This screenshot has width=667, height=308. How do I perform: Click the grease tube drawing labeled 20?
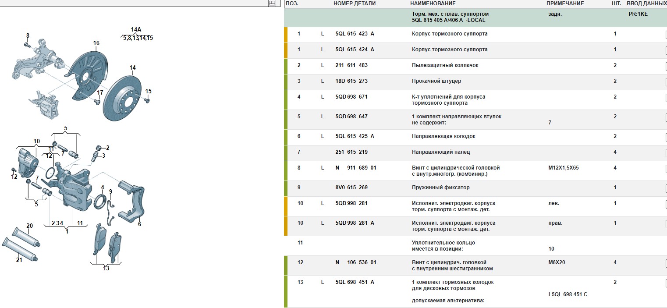(x=25, y=237)
